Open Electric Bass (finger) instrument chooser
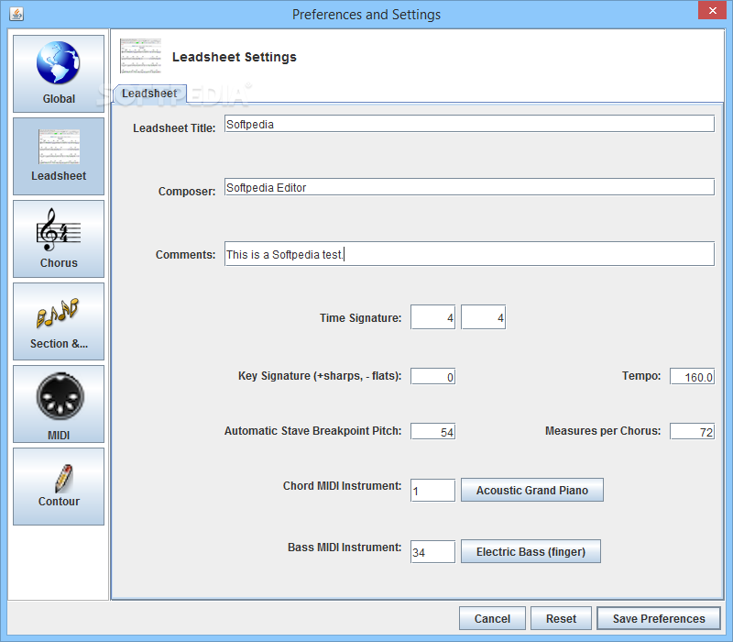 531,552
